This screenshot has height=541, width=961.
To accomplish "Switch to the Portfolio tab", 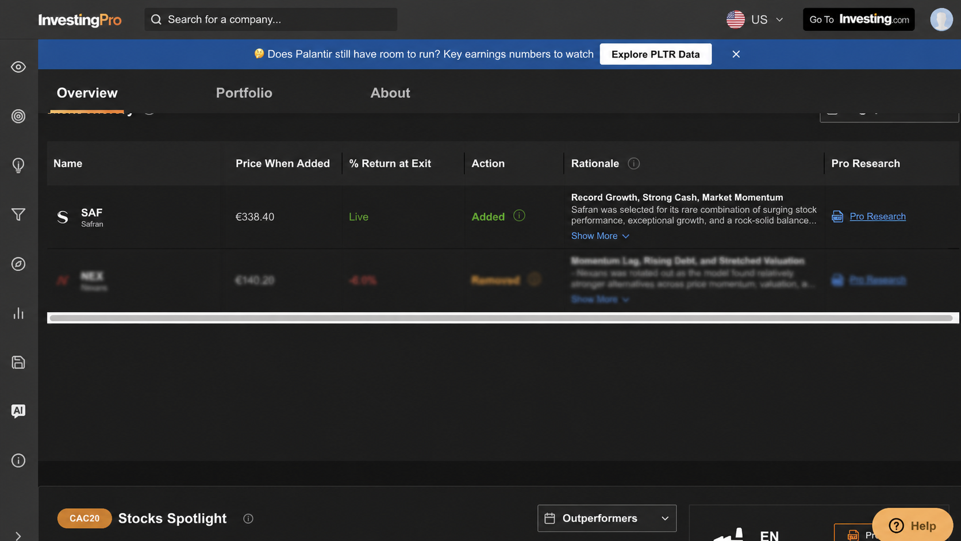I will (244, 93).
